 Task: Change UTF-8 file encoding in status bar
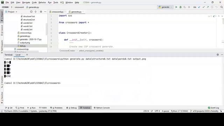click(157, 111)
